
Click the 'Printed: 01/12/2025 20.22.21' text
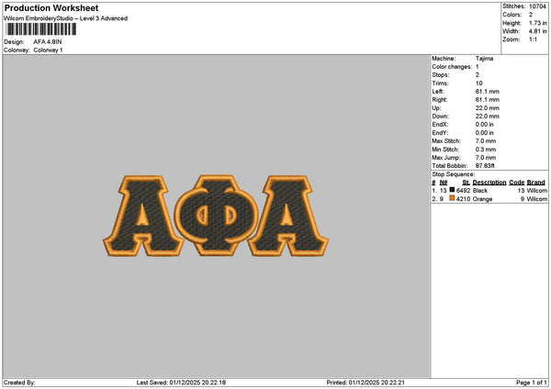click(365, 383)
